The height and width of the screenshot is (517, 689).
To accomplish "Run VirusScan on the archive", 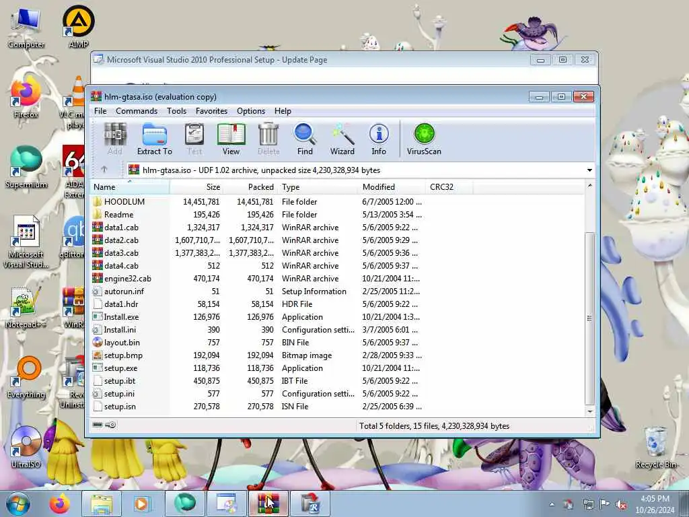I will pos(424,139).
